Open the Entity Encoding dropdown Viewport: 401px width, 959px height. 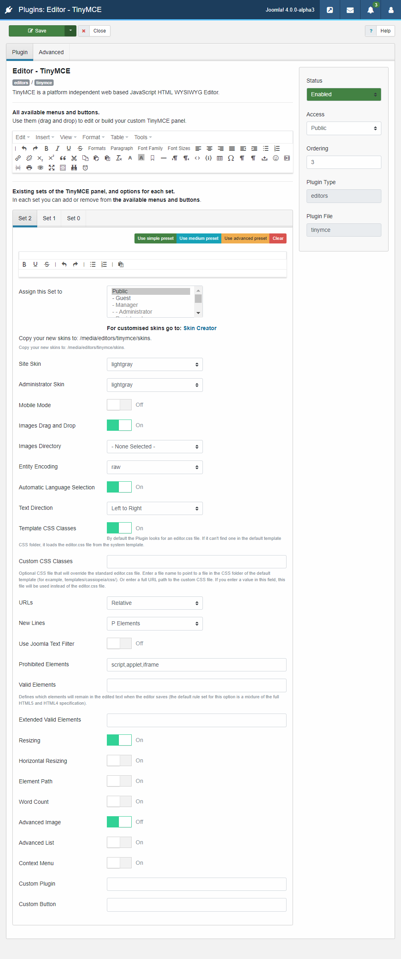tap(155, 467)
